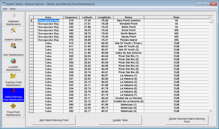Select latitude 39.29 cell
Viewport: 219px width, 129px height.
(87, 40)
